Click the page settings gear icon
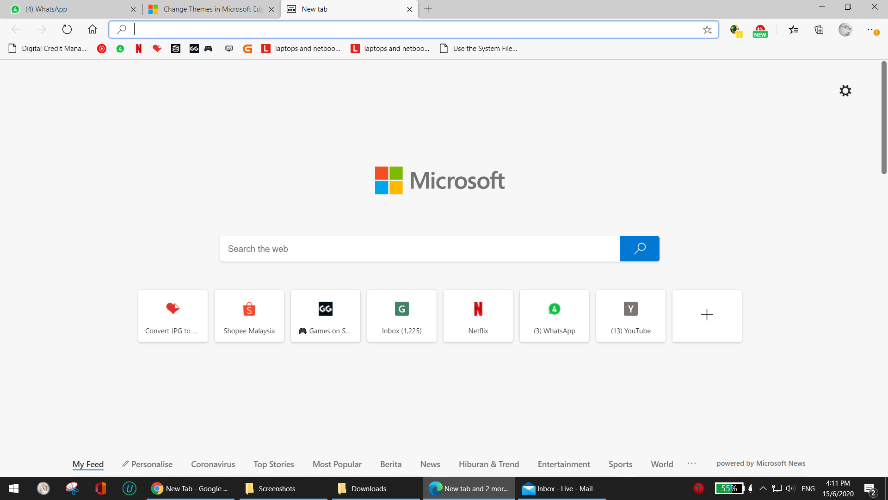 846,90
